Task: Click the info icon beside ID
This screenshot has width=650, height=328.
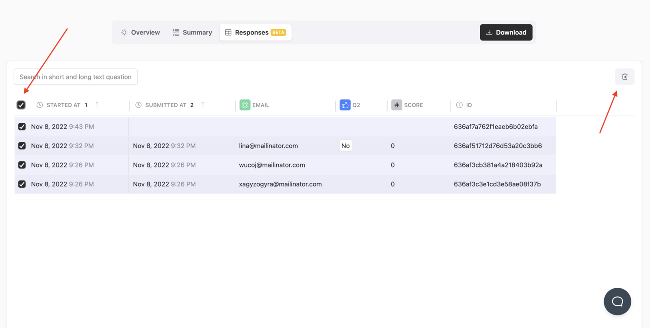Action: 459,105
